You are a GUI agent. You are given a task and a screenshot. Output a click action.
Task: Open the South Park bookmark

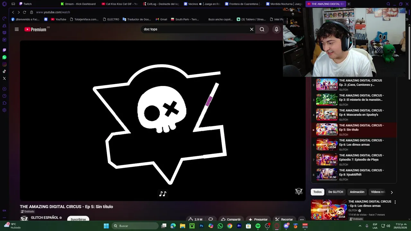point(185,19)
